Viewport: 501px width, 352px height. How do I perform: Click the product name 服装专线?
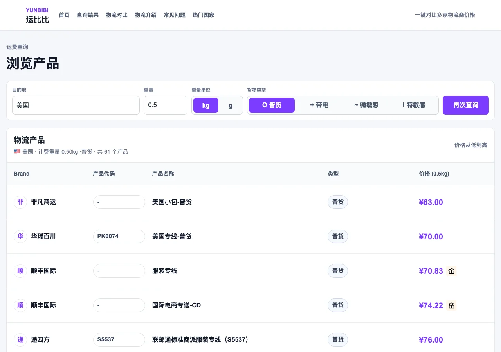(165, 271)
